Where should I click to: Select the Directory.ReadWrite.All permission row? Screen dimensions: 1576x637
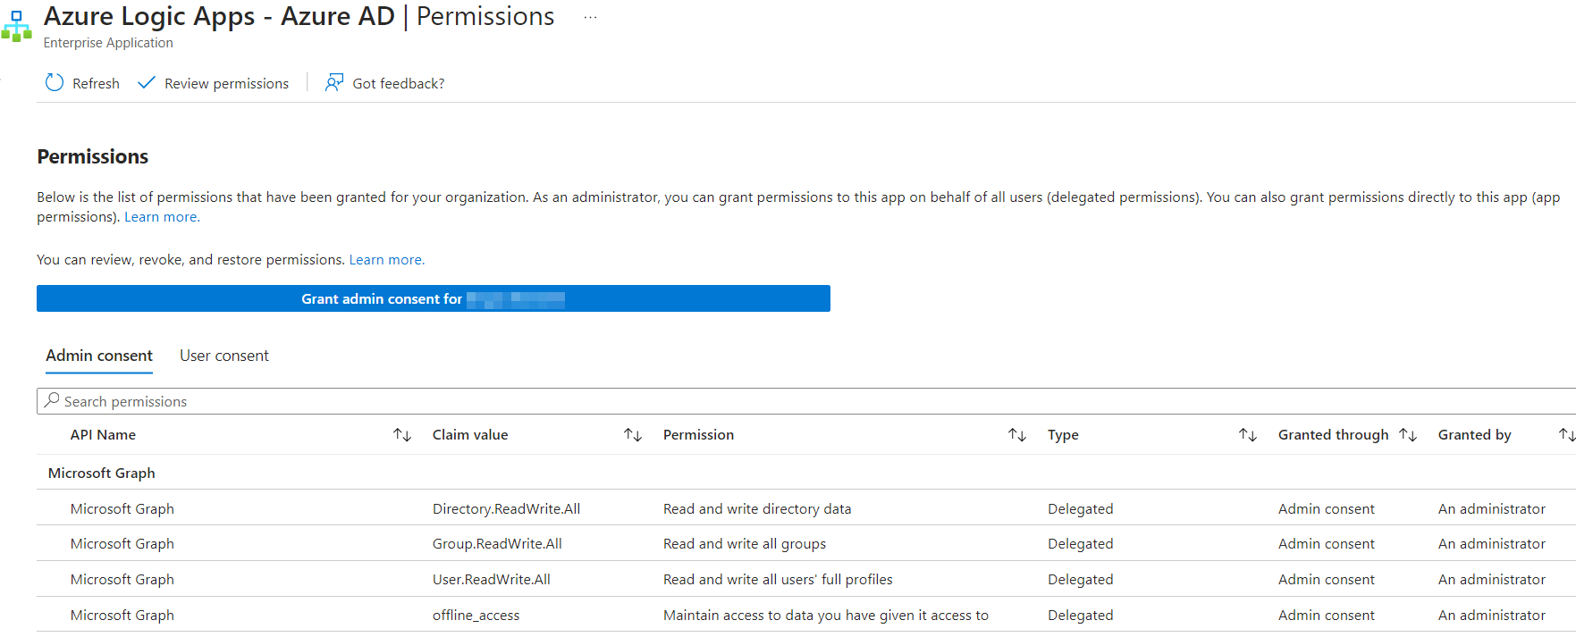click(506, 508)
